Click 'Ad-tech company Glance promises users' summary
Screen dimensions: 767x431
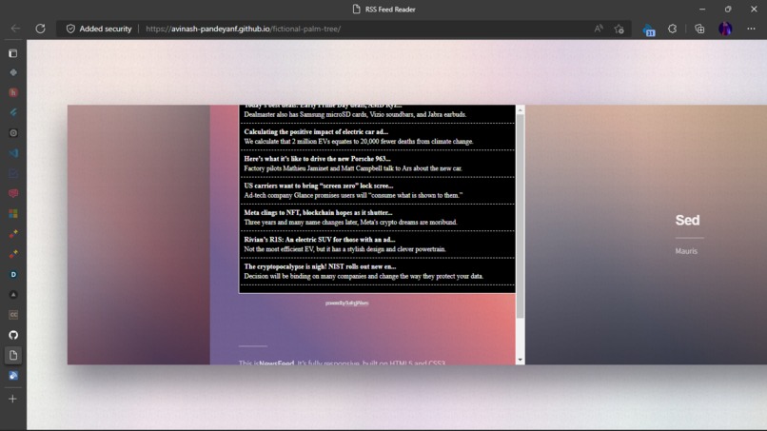[353, 195]
